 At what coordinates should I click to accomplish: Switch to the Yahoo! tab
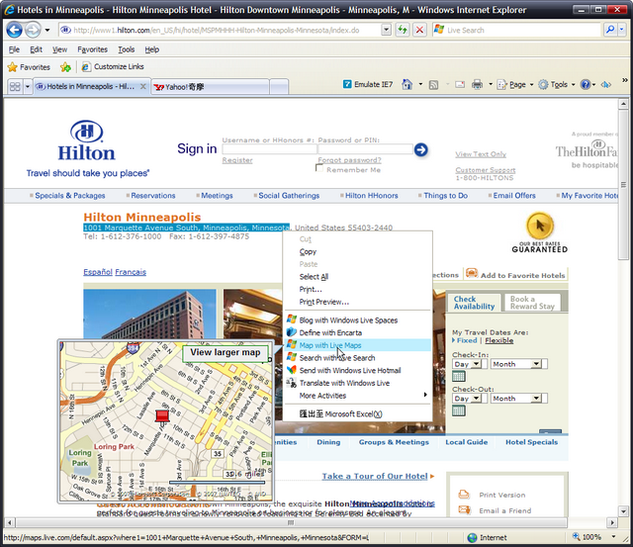click(x=210, y=87)
